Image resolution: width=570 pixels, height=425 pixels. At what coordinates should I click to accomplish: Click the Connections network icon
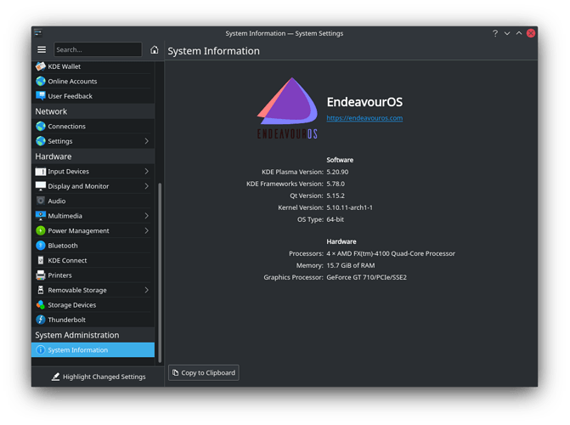[x=41, y=127]
